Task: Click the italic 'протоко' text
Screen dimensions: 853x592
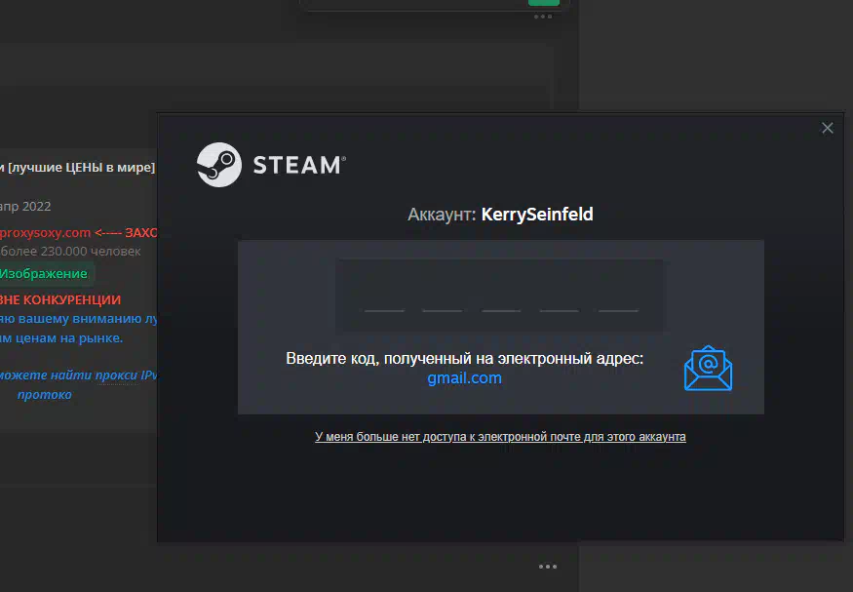Action: 45,394
